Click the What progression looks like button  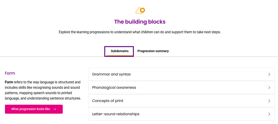point(34,109)
